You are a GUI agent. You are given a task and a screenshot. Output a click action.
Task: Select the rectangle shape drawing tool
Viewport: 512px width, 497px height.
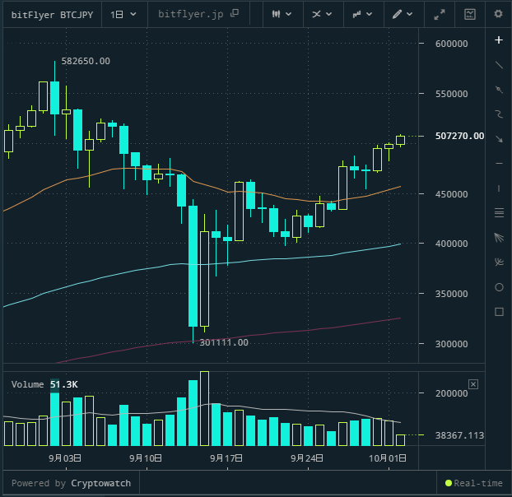click(498, 312)
